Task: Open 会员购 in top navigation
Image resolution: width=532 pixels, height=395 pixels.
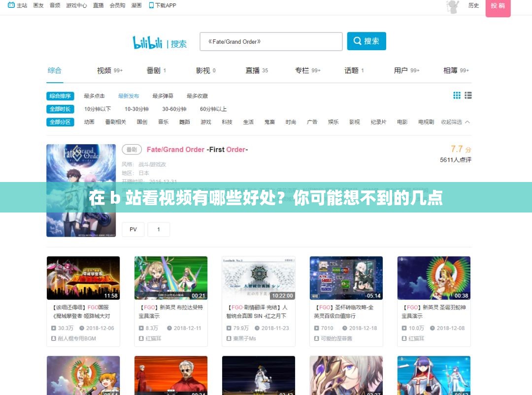Action: [117, 5]
